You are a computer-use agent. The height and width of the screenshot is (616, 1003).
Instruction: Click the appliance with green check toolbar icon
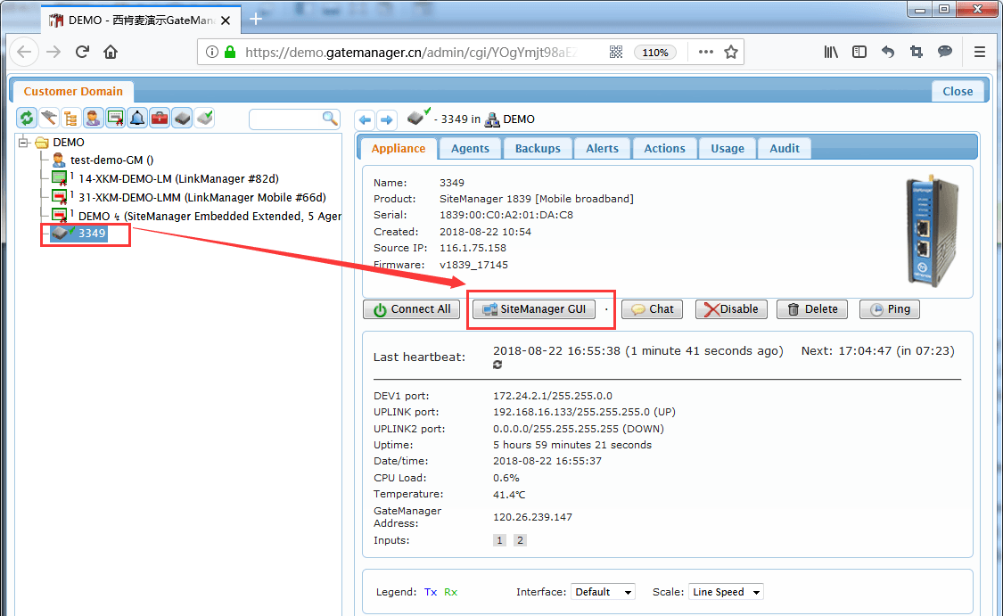click(204, 118)
